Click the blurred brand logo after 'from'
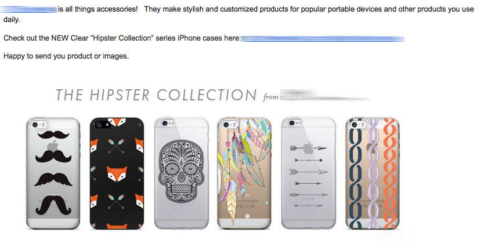This screenshot has height=251, width=477. click(x=324, y=96)
